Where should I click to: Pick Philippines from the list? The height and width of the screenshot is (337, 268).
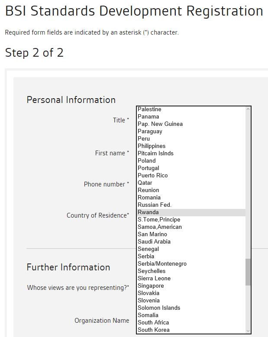[x=151, y=146]
